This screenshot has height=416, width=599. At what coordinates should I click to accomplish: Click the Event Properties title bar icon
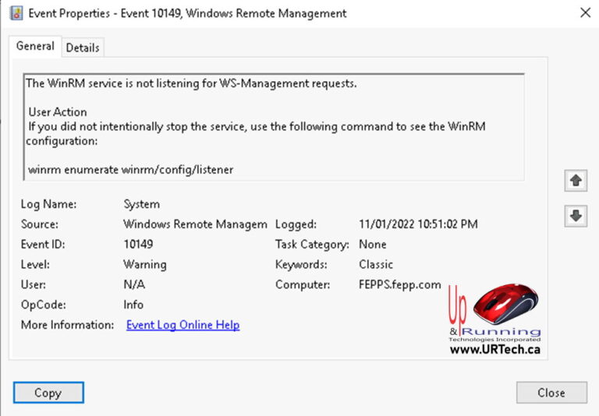coord(16,13)
